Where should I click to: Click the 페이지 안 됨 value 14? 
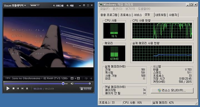tap(144, 93)
